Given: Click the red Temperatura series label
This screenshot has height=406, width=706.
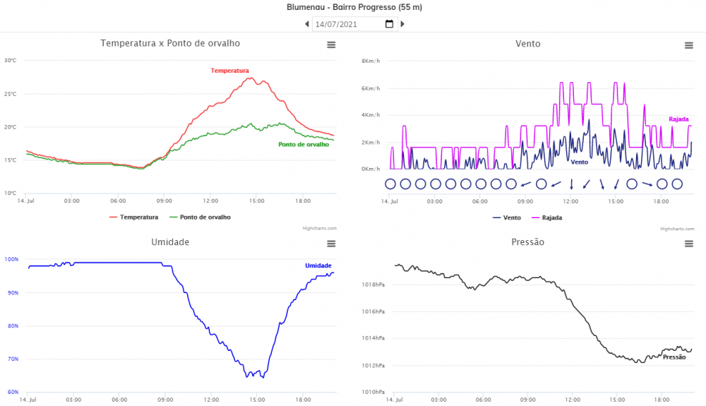Looking at the screenshot, I should coord(229,71).
